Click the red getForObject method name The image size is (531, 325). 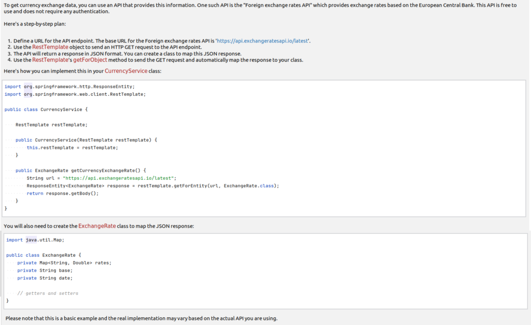88,60
